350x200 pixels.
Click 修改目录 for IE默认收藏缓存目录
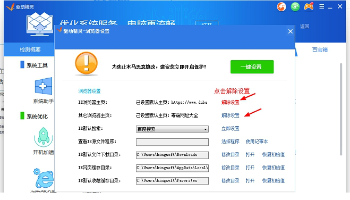(230, 180)
